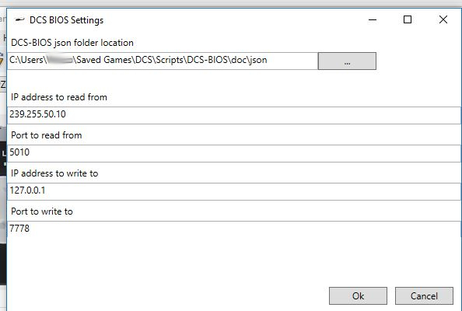
Task: Click the 'Port to read from' label
Action: pos(46,135)
